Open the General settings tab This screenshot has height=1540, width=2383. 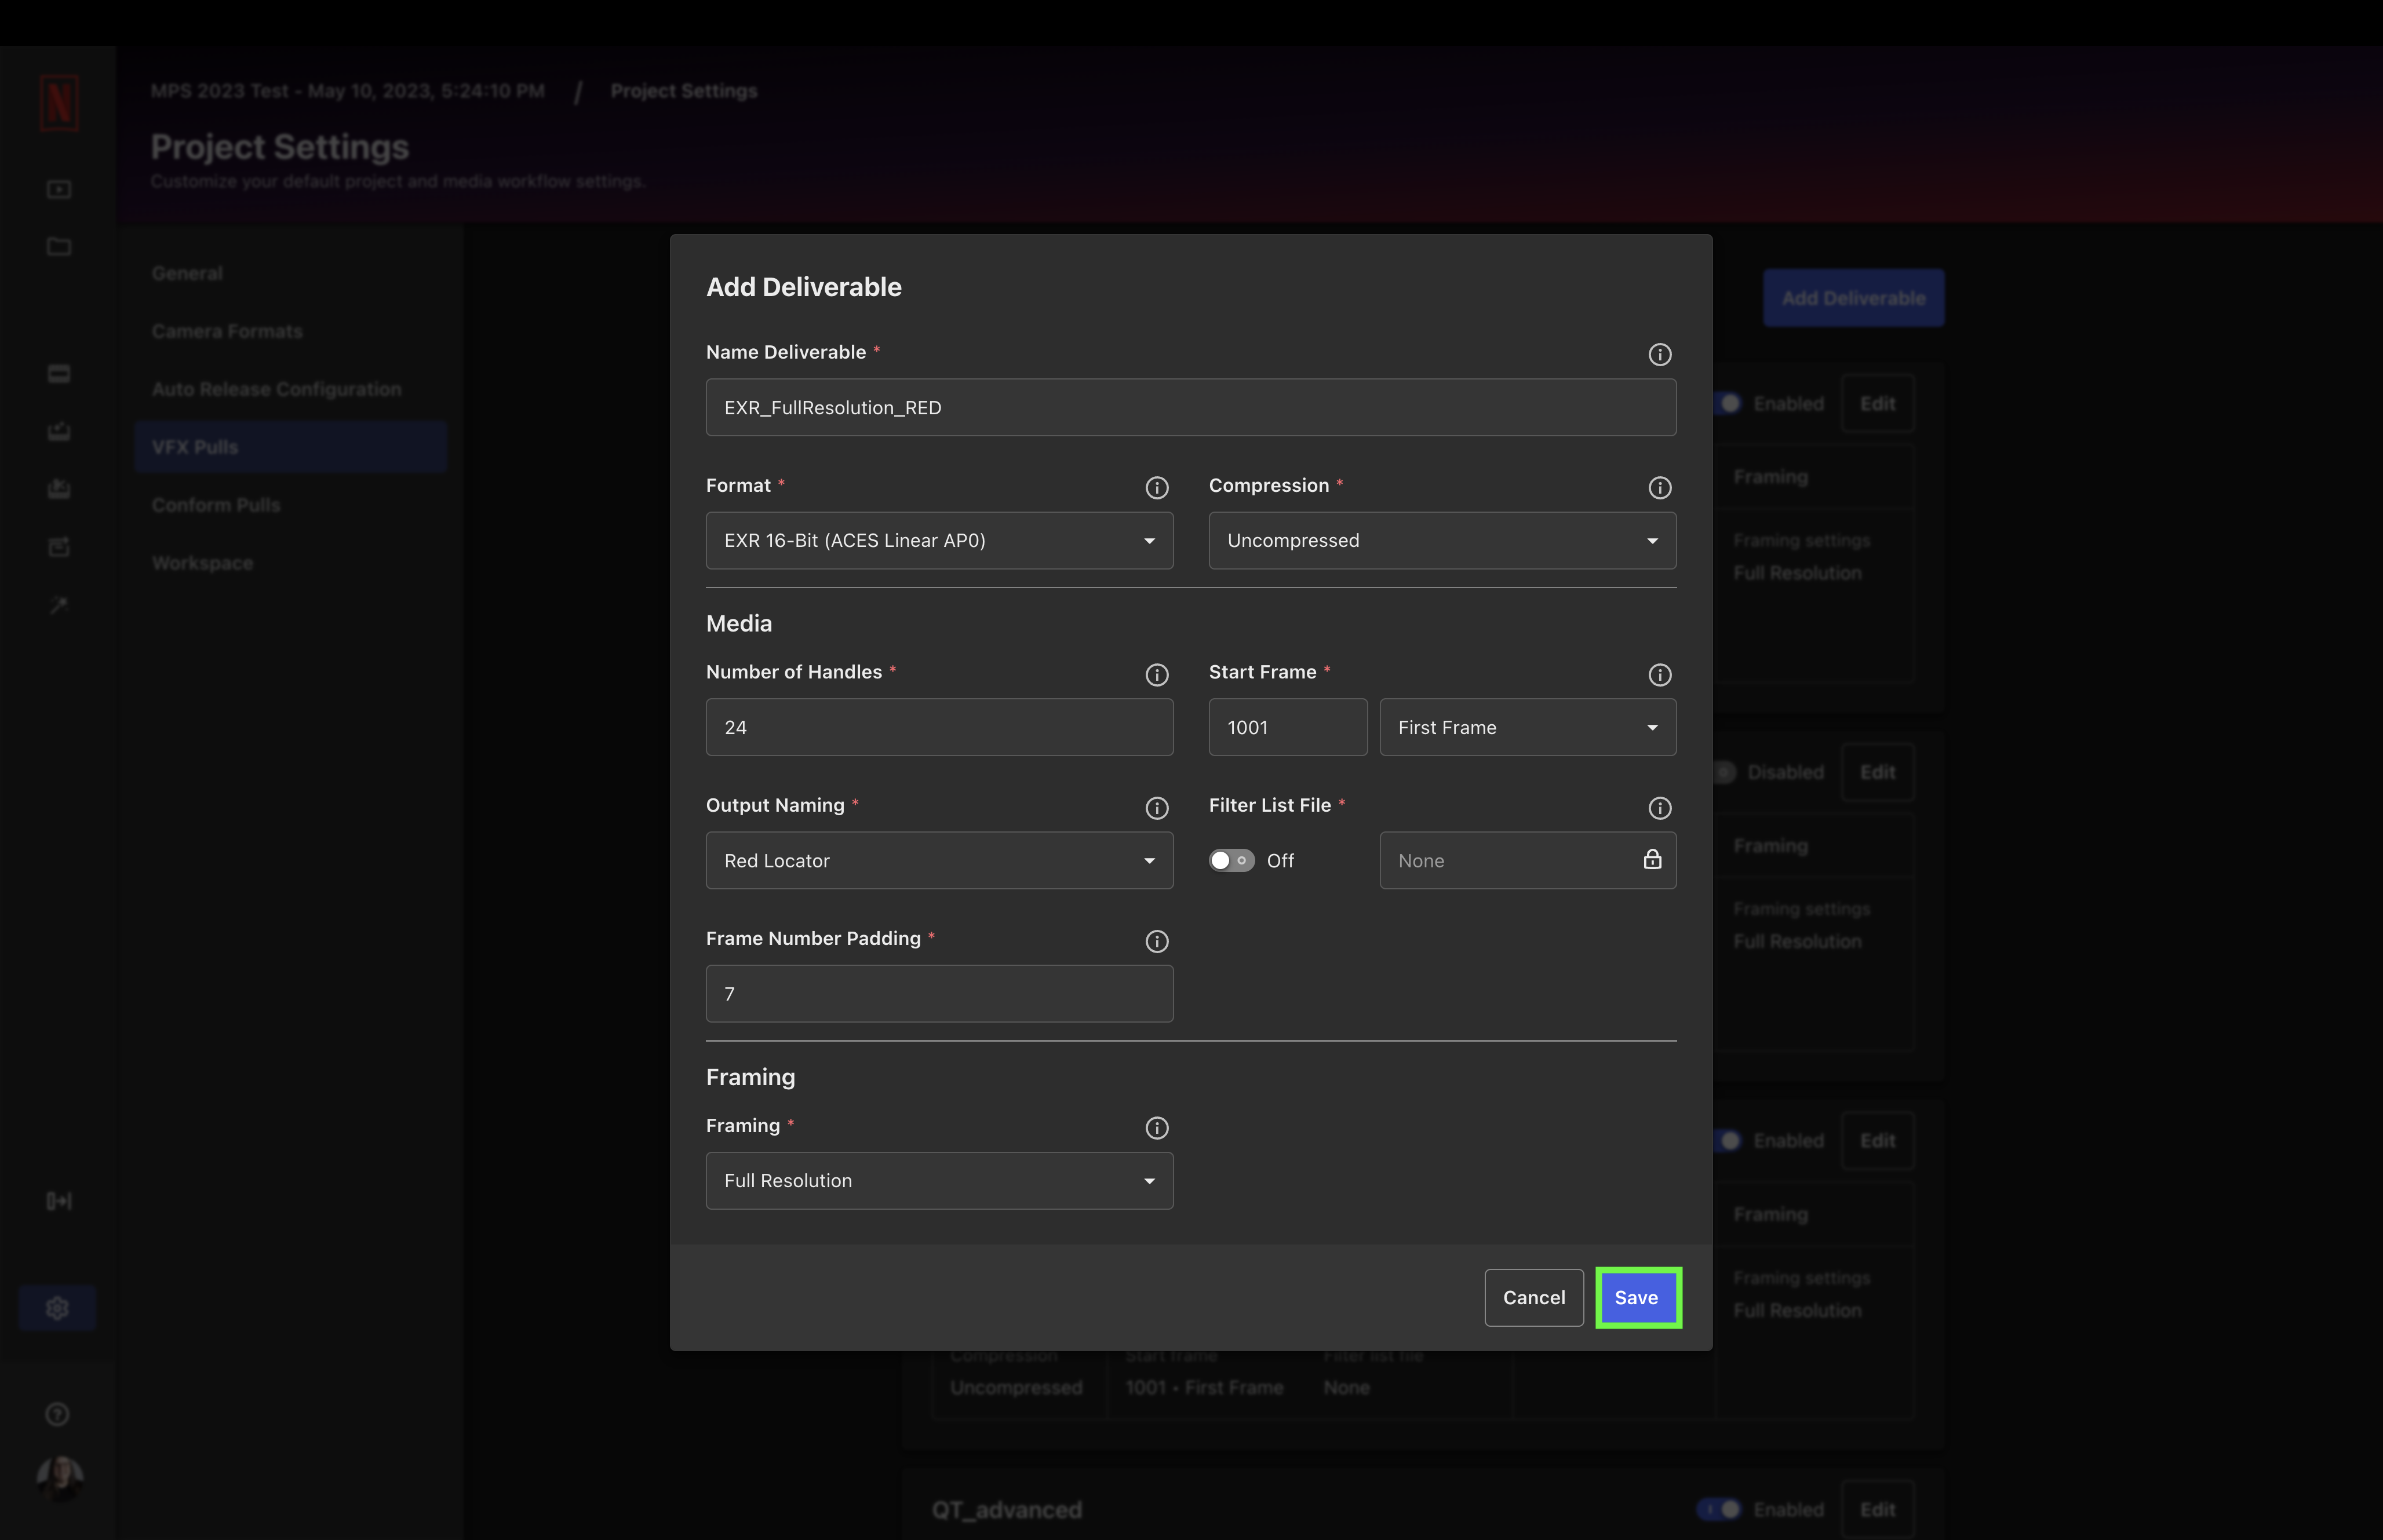(187, 273)
